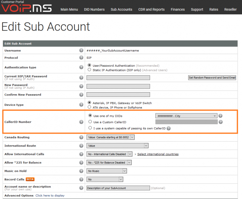This screenshot has width=242, height=199.
Task: Show help for Canada Routing
Action: [81, 137]
